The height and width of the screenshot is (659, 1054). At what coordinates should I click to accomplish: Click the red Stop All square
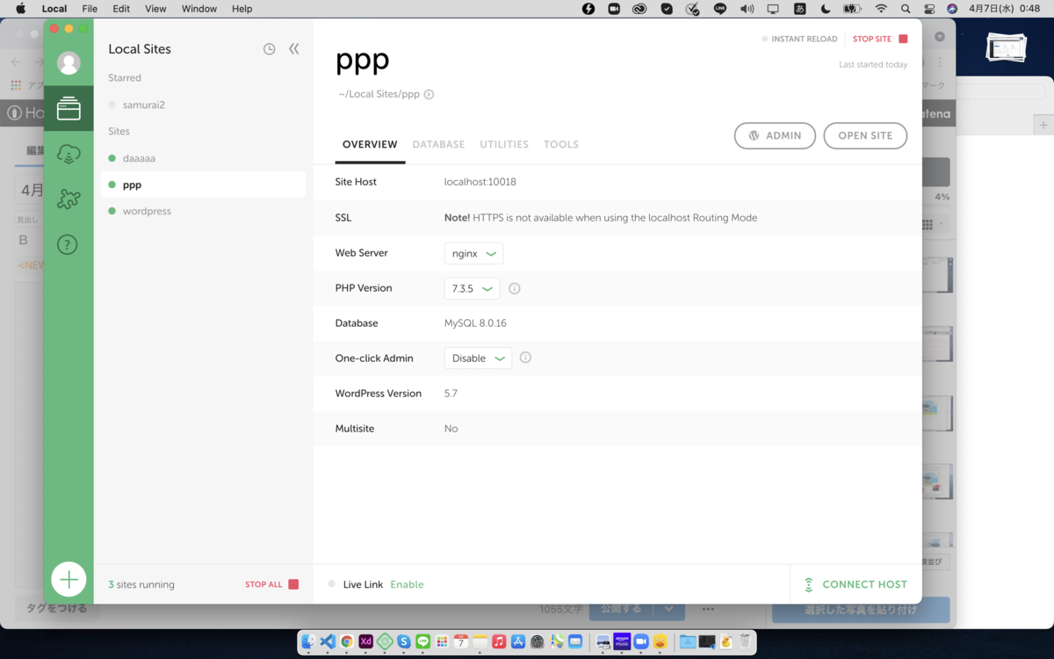293,584
